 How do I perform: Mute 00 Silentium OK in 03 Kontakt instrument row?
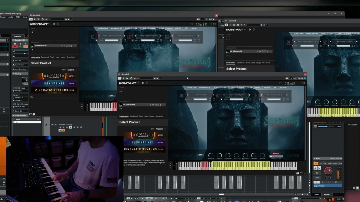[153, 105]
